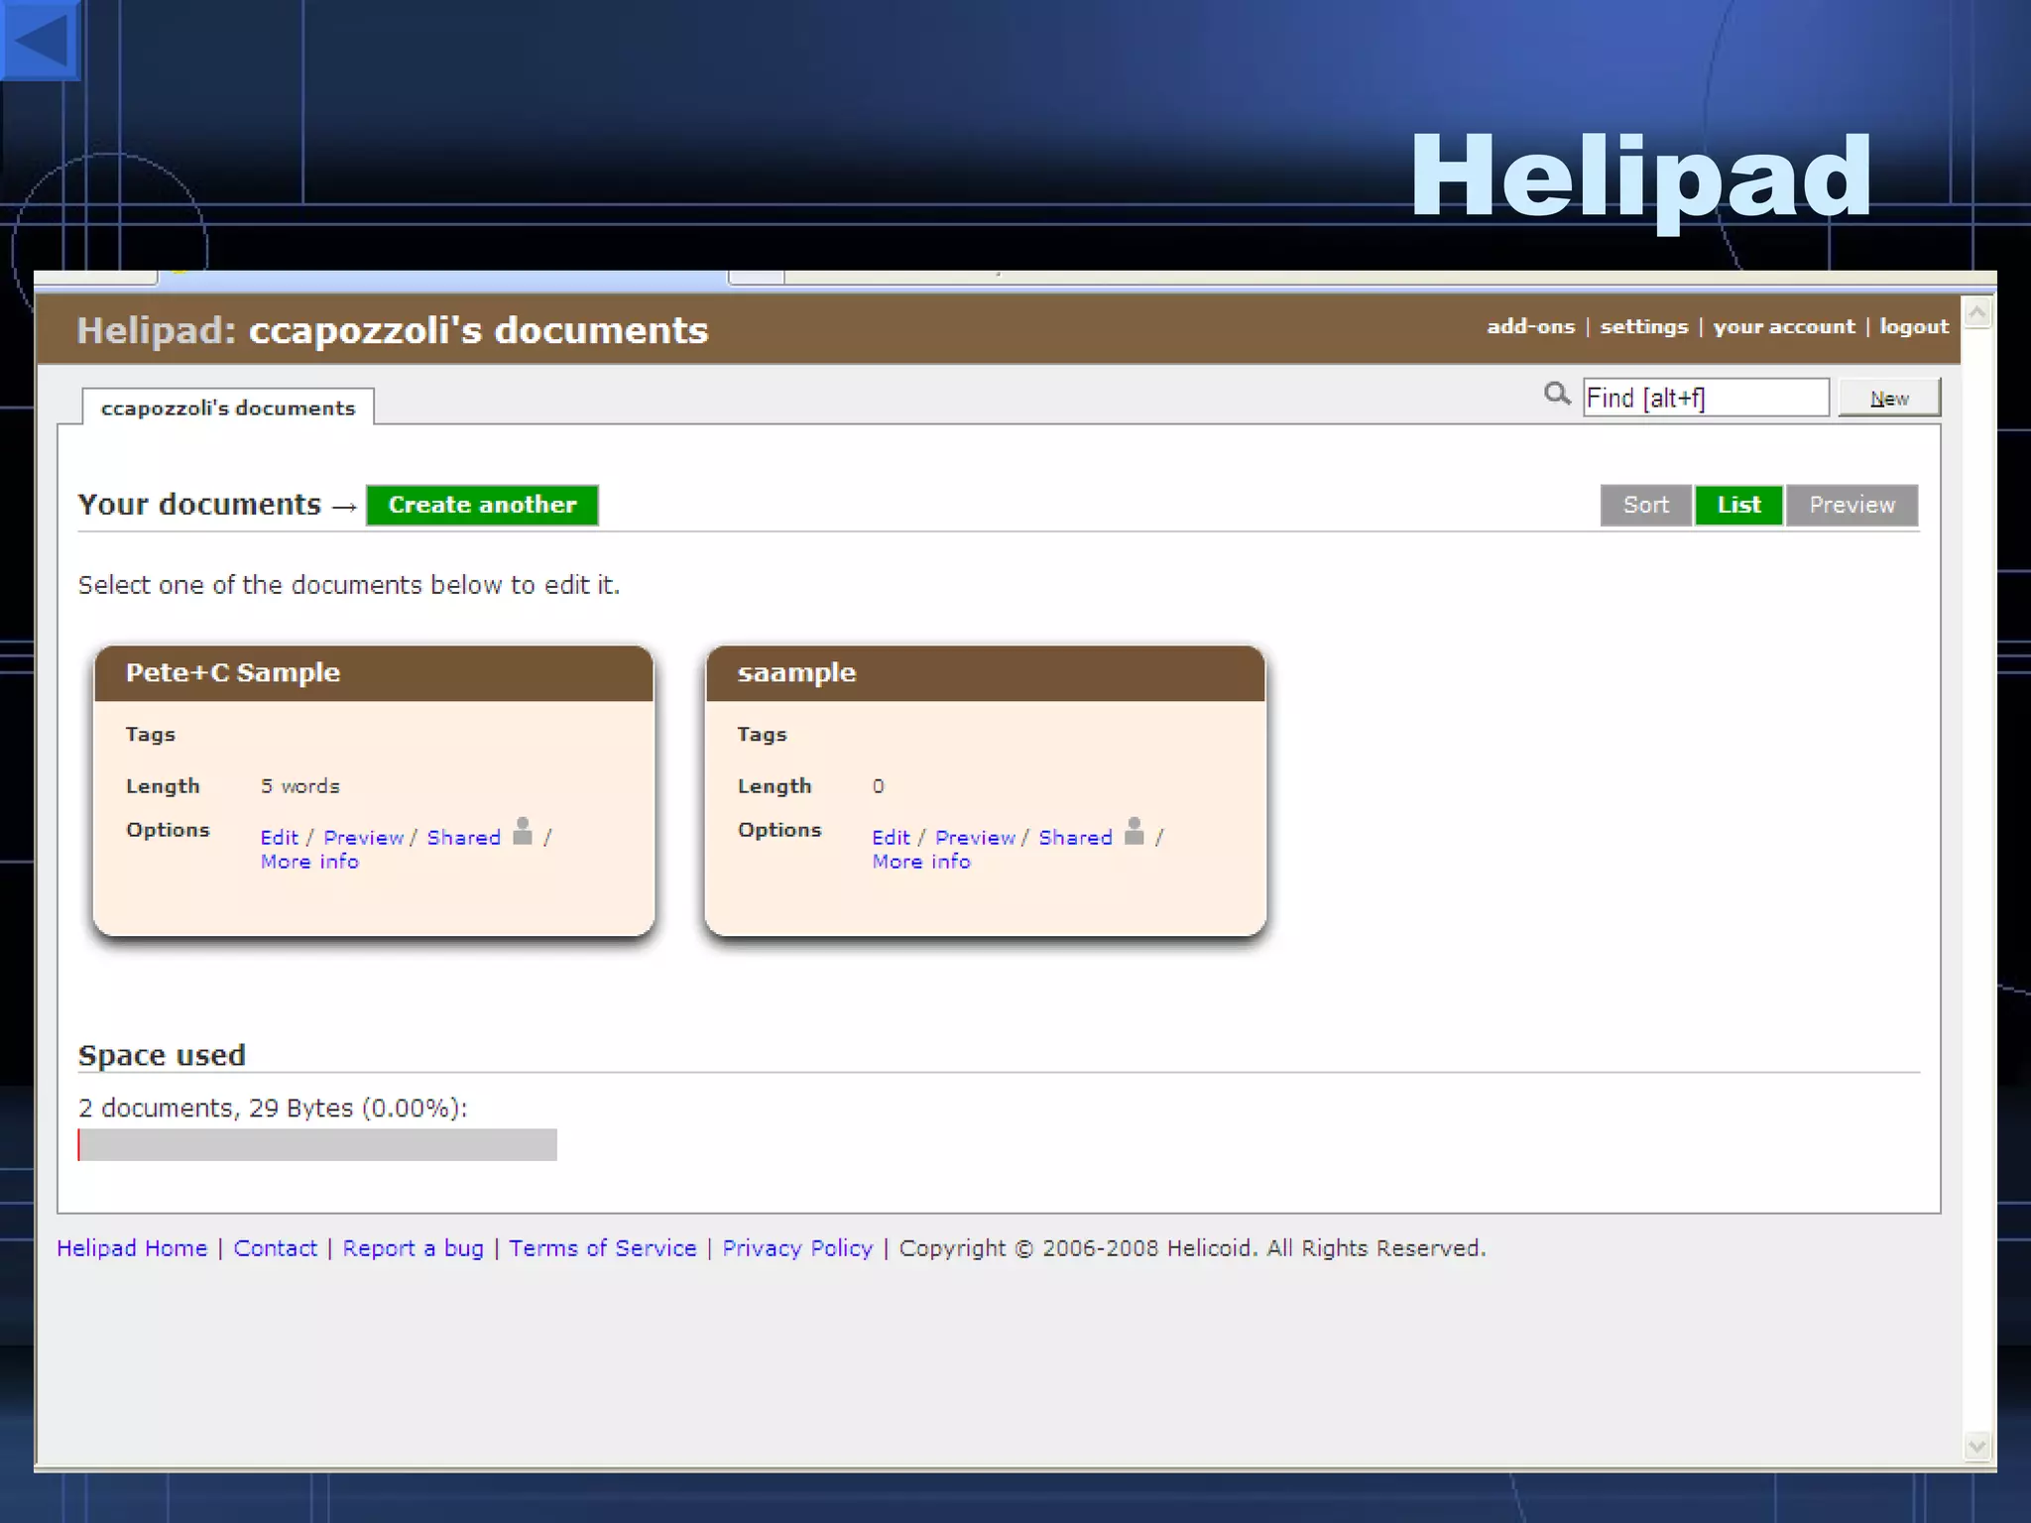Click the scrollbar up arrow
2031x1523 pixels.
pos(1977,314)
